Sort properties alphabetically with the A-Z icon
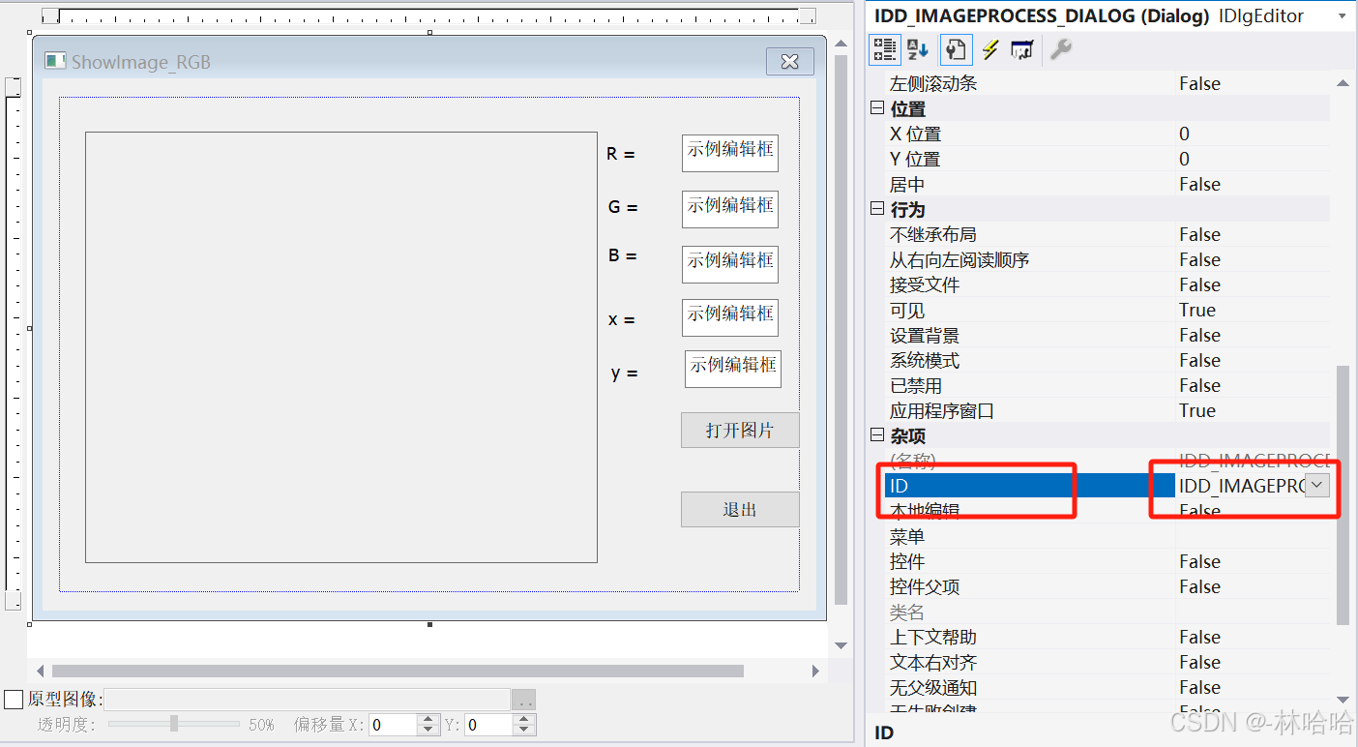This screenshot has height=747, width=1358. coord(917,49)
